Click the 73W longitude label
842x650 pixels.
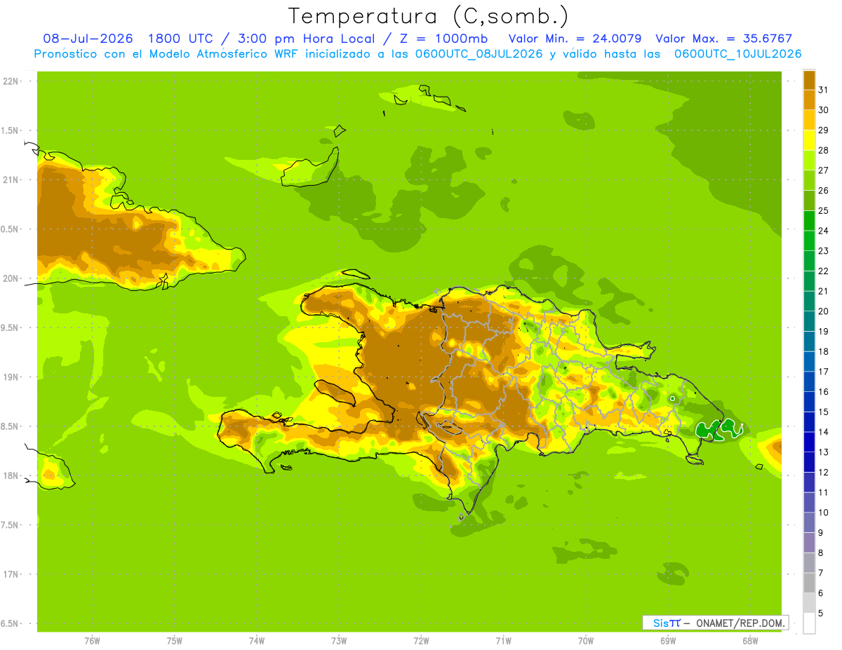tap(339, 640)
